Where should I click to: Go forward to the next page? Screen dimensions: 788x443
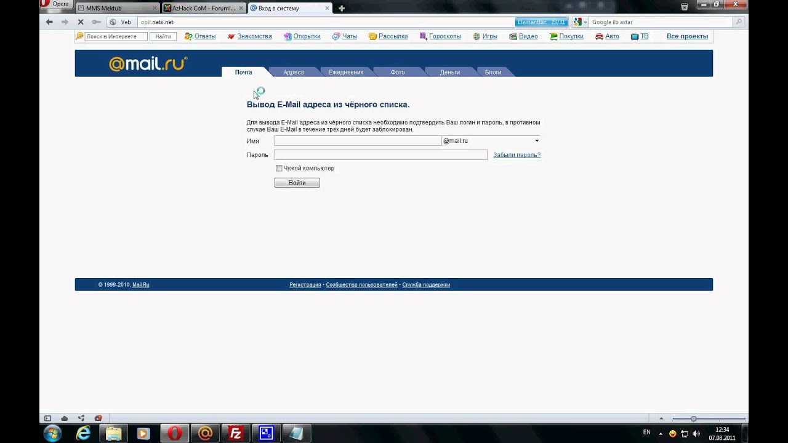[x=65, y=22]
